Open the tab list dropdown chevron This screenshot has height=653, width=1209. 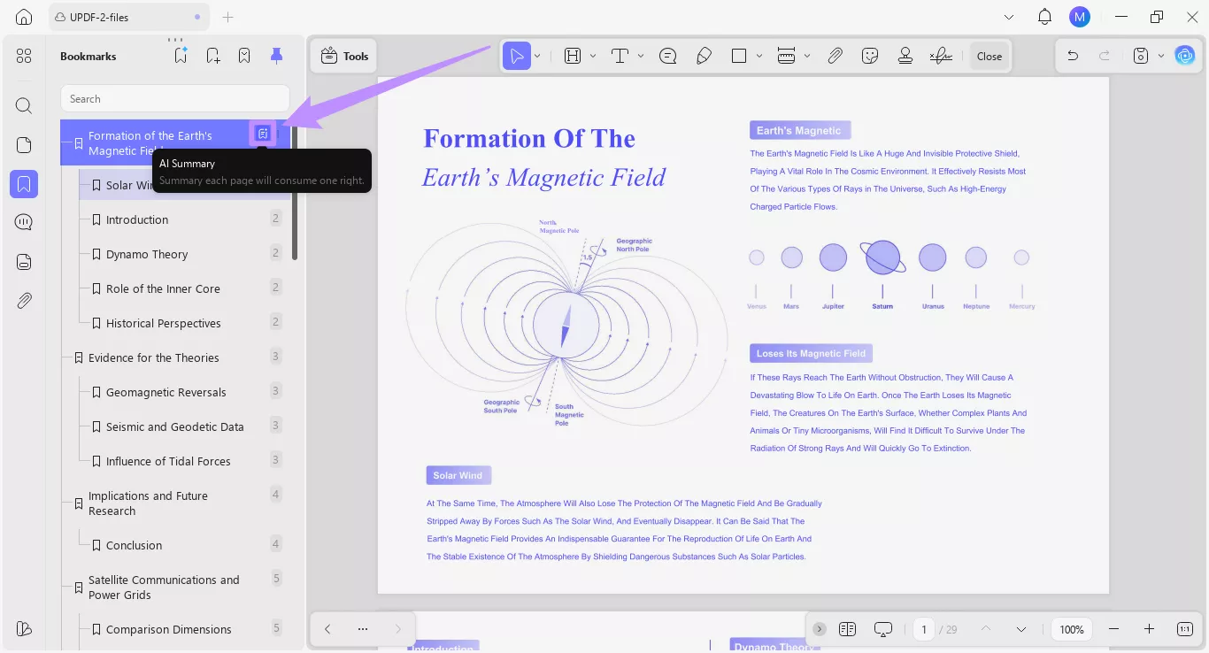coord(1009,17)
